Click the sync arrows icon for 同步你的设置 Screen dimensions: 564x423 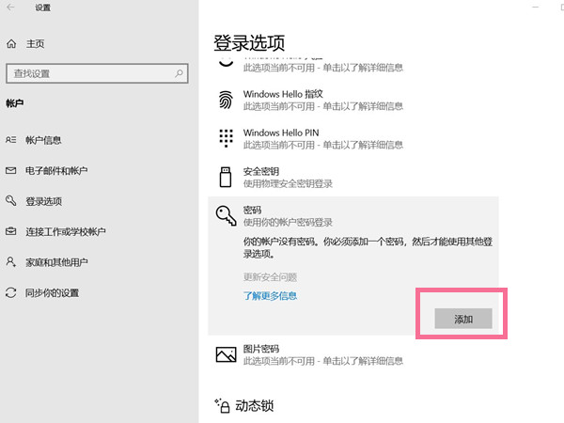tap(11, 292)
